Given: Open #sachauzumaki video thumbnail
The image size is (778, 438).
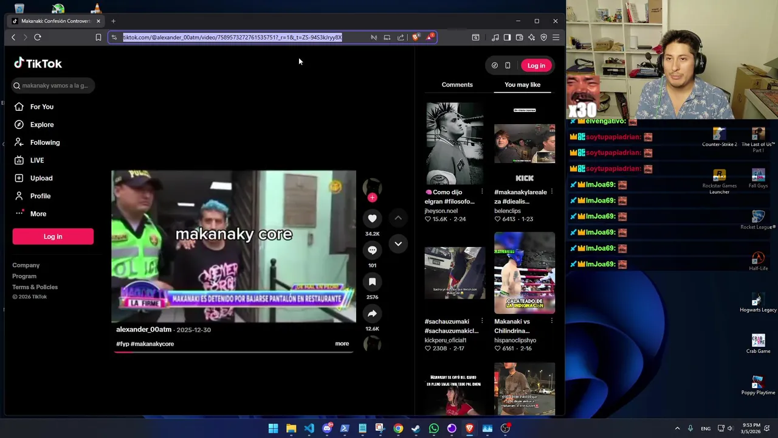Looking at the screenshot, I should [x=455, y=273].
